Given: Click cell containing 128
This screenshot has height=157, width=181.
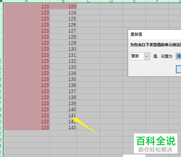Looking at the screenshot, I should (63, 36).
